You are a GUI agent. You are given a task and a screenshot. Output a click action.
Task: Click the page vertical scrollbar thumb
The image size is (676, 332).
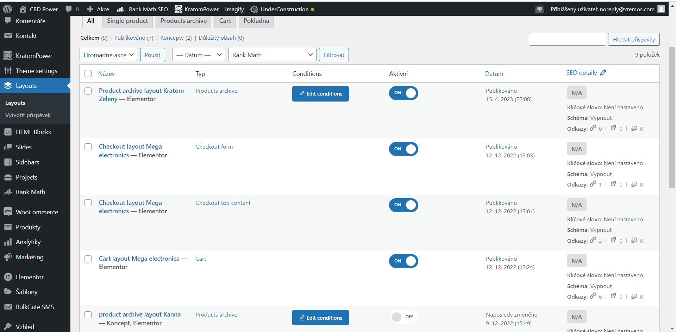672,118
